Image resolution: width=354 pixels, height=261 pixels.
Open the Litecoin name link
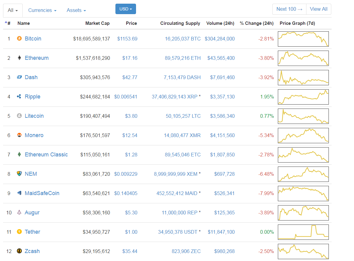pos(34,116)
